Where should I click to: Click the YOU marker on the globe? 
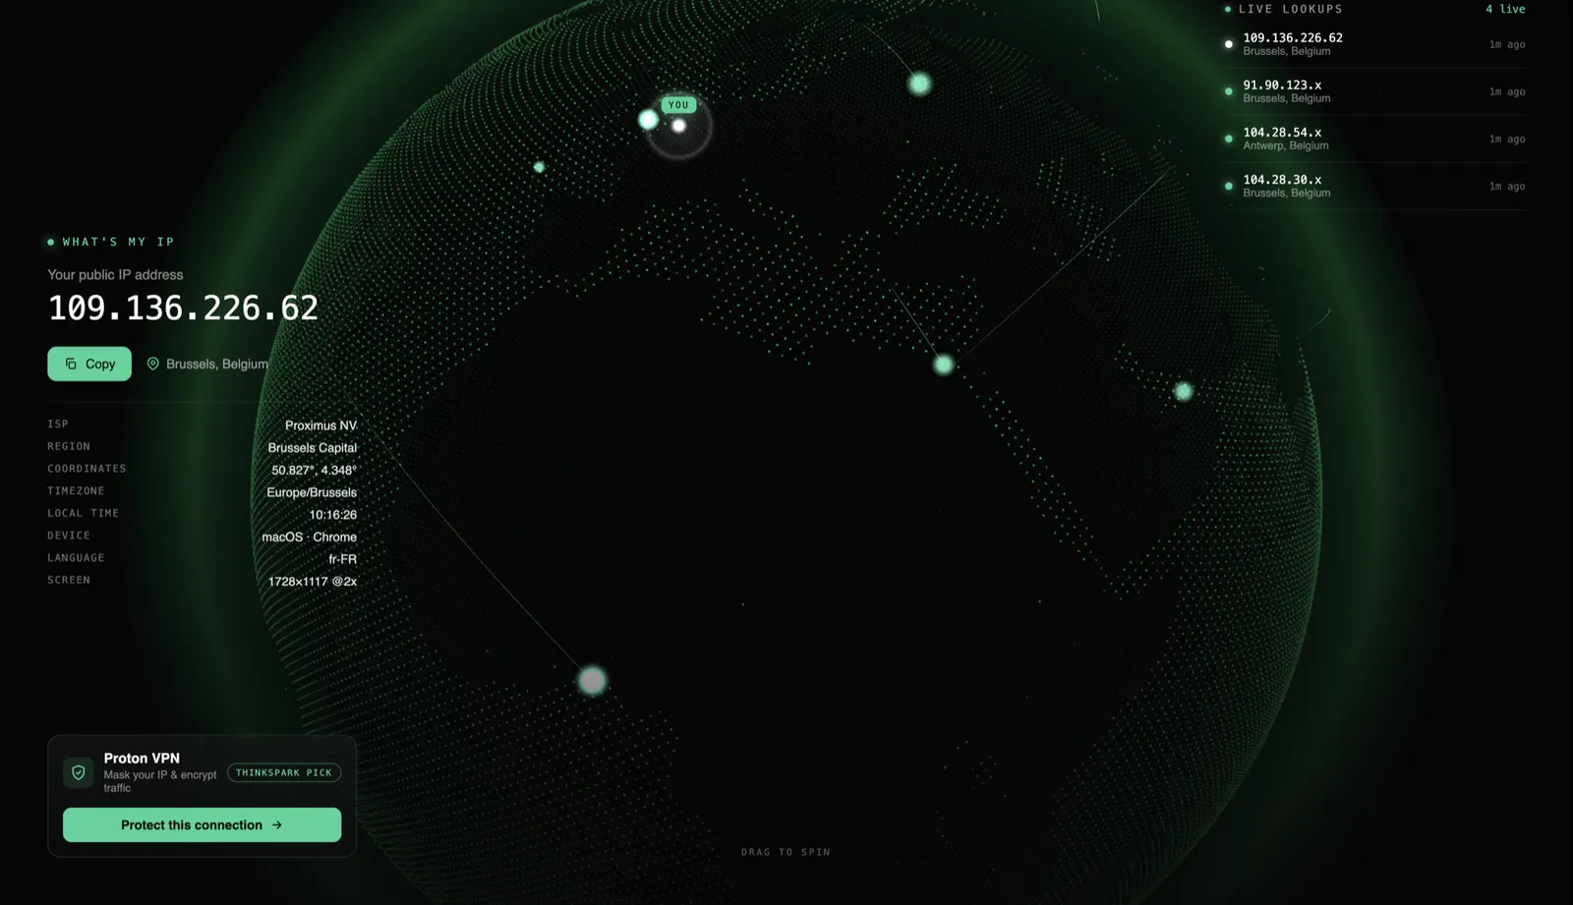[678, 105]
